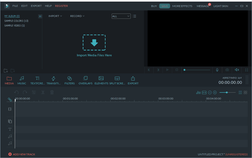Click the timeline zoom slider
Image resolution: width=252 pixels, height=158 pixels.
coord(227,93)
